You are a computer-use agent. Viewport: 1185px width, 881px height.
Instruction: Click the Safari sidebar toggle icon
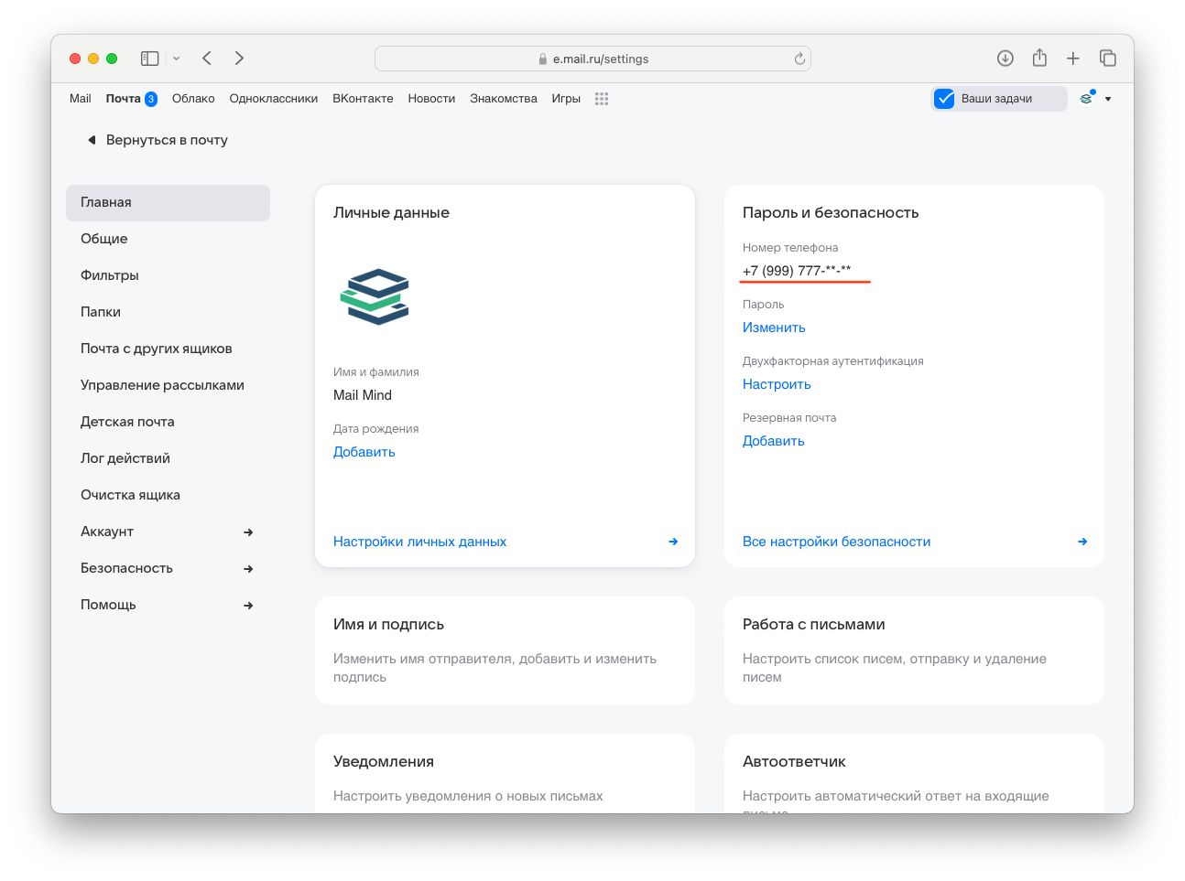tap(150, 59)
